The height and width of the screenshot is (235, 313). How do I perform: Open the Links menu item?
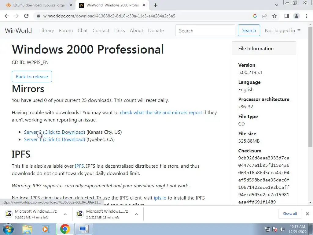(120, 31)
